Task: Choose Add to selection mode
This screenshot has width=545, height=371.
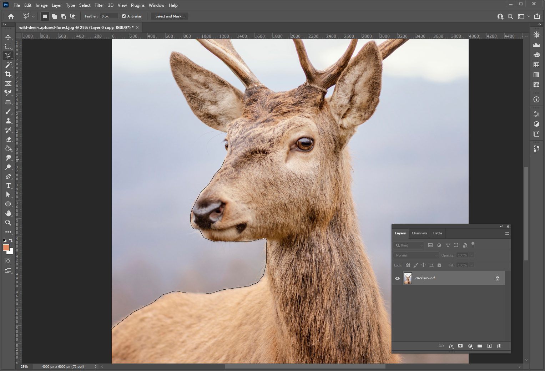Action: 54,16
